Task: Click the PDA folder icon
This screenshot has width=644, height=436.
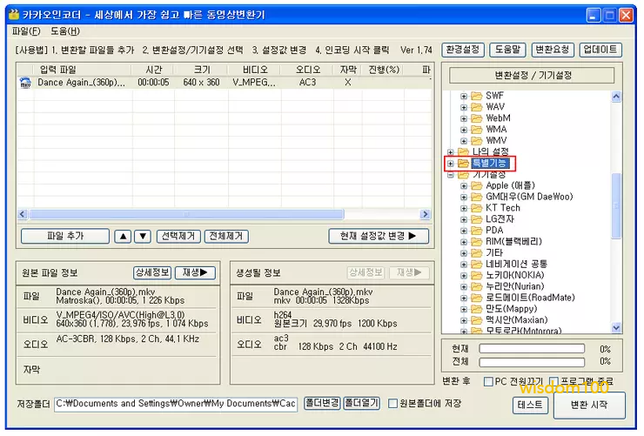Action: (x=476, y=231)
